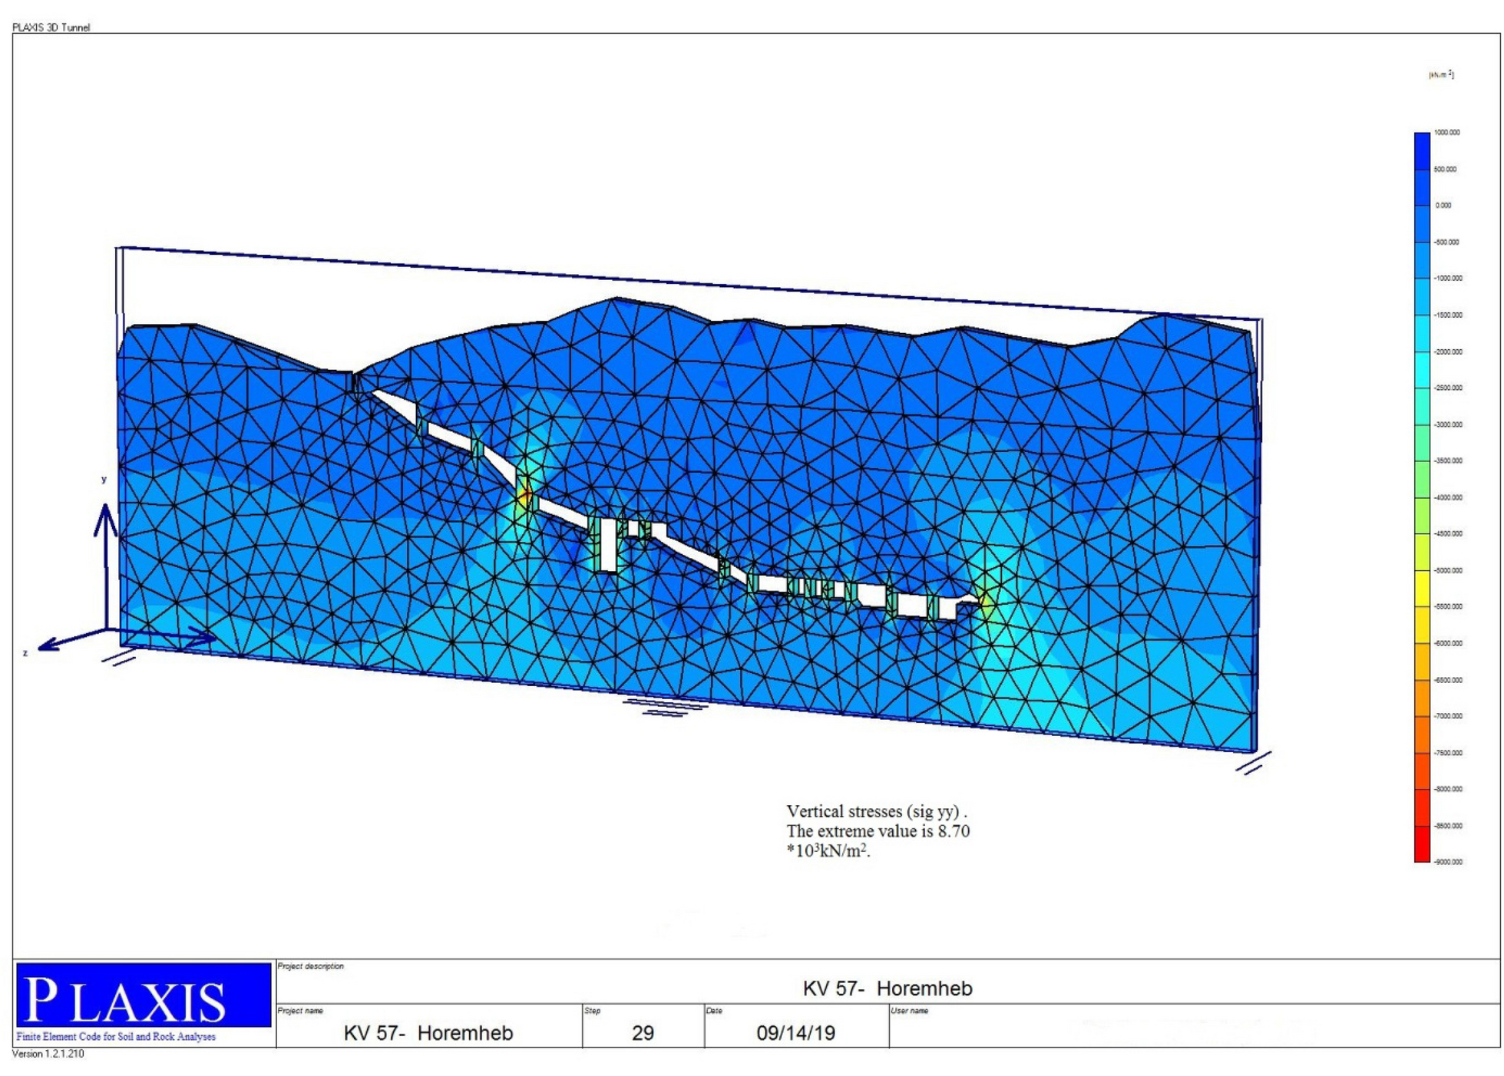
Task: Click the blue PLAXIS logo
Action: pos(144,995)
